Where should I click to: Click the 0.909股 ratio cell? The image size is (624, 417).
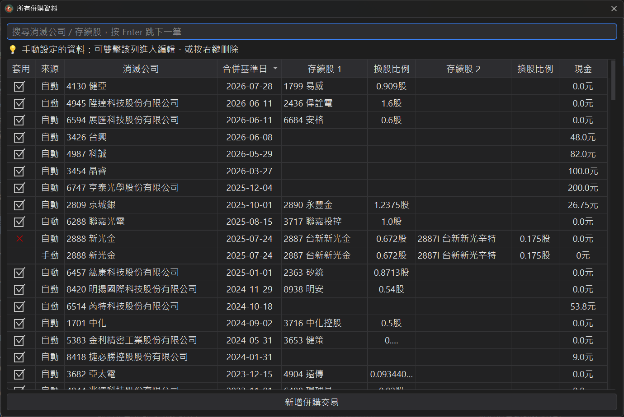(x=392, y=86)
